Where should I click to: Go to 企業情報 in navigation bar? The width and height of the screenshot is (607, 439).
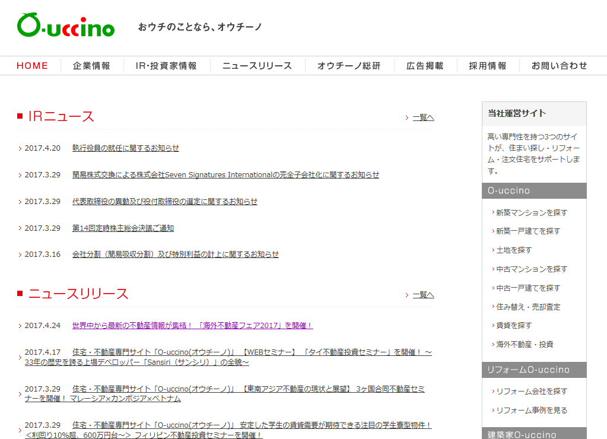[91, 66]
